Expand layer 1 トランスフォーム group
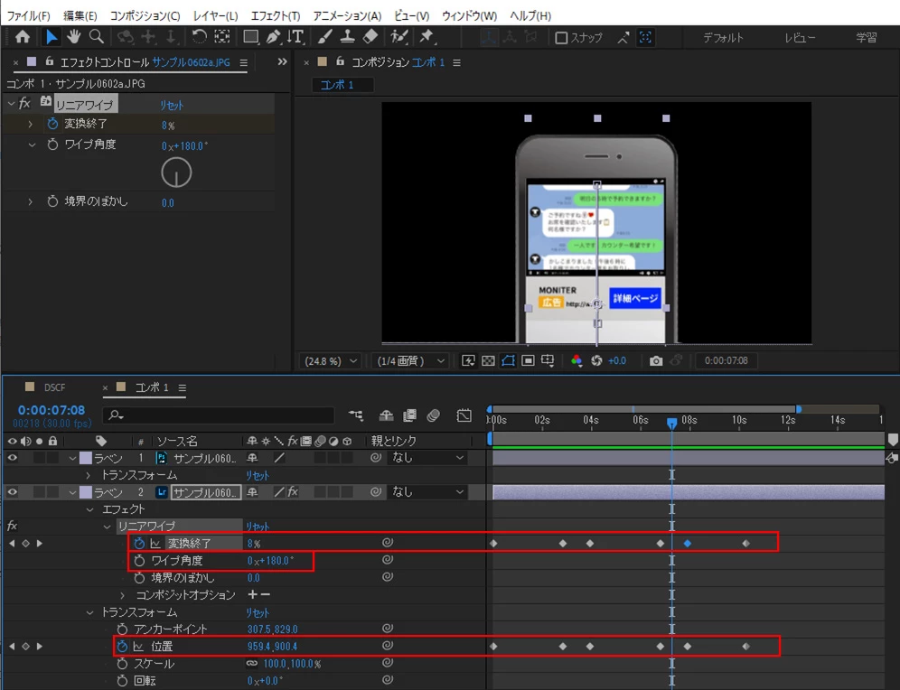The width and height of the screenshot is (900, 690). (88, 475)
